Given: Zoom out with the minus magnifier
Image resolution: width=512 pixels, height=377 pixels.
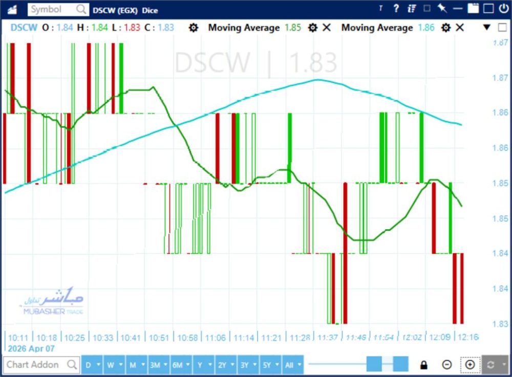Looking at the screenshot, I should click(447, 365).
